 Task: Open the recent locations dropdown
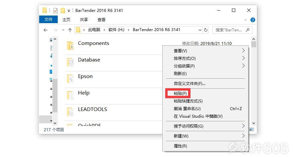63,30
